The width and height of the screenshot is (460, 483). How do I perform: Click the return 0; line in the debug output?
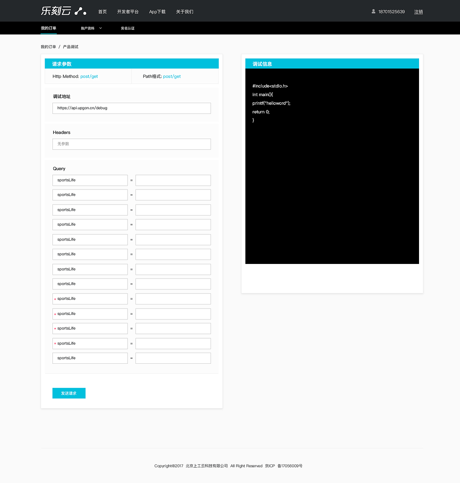(x=261, y=112)
